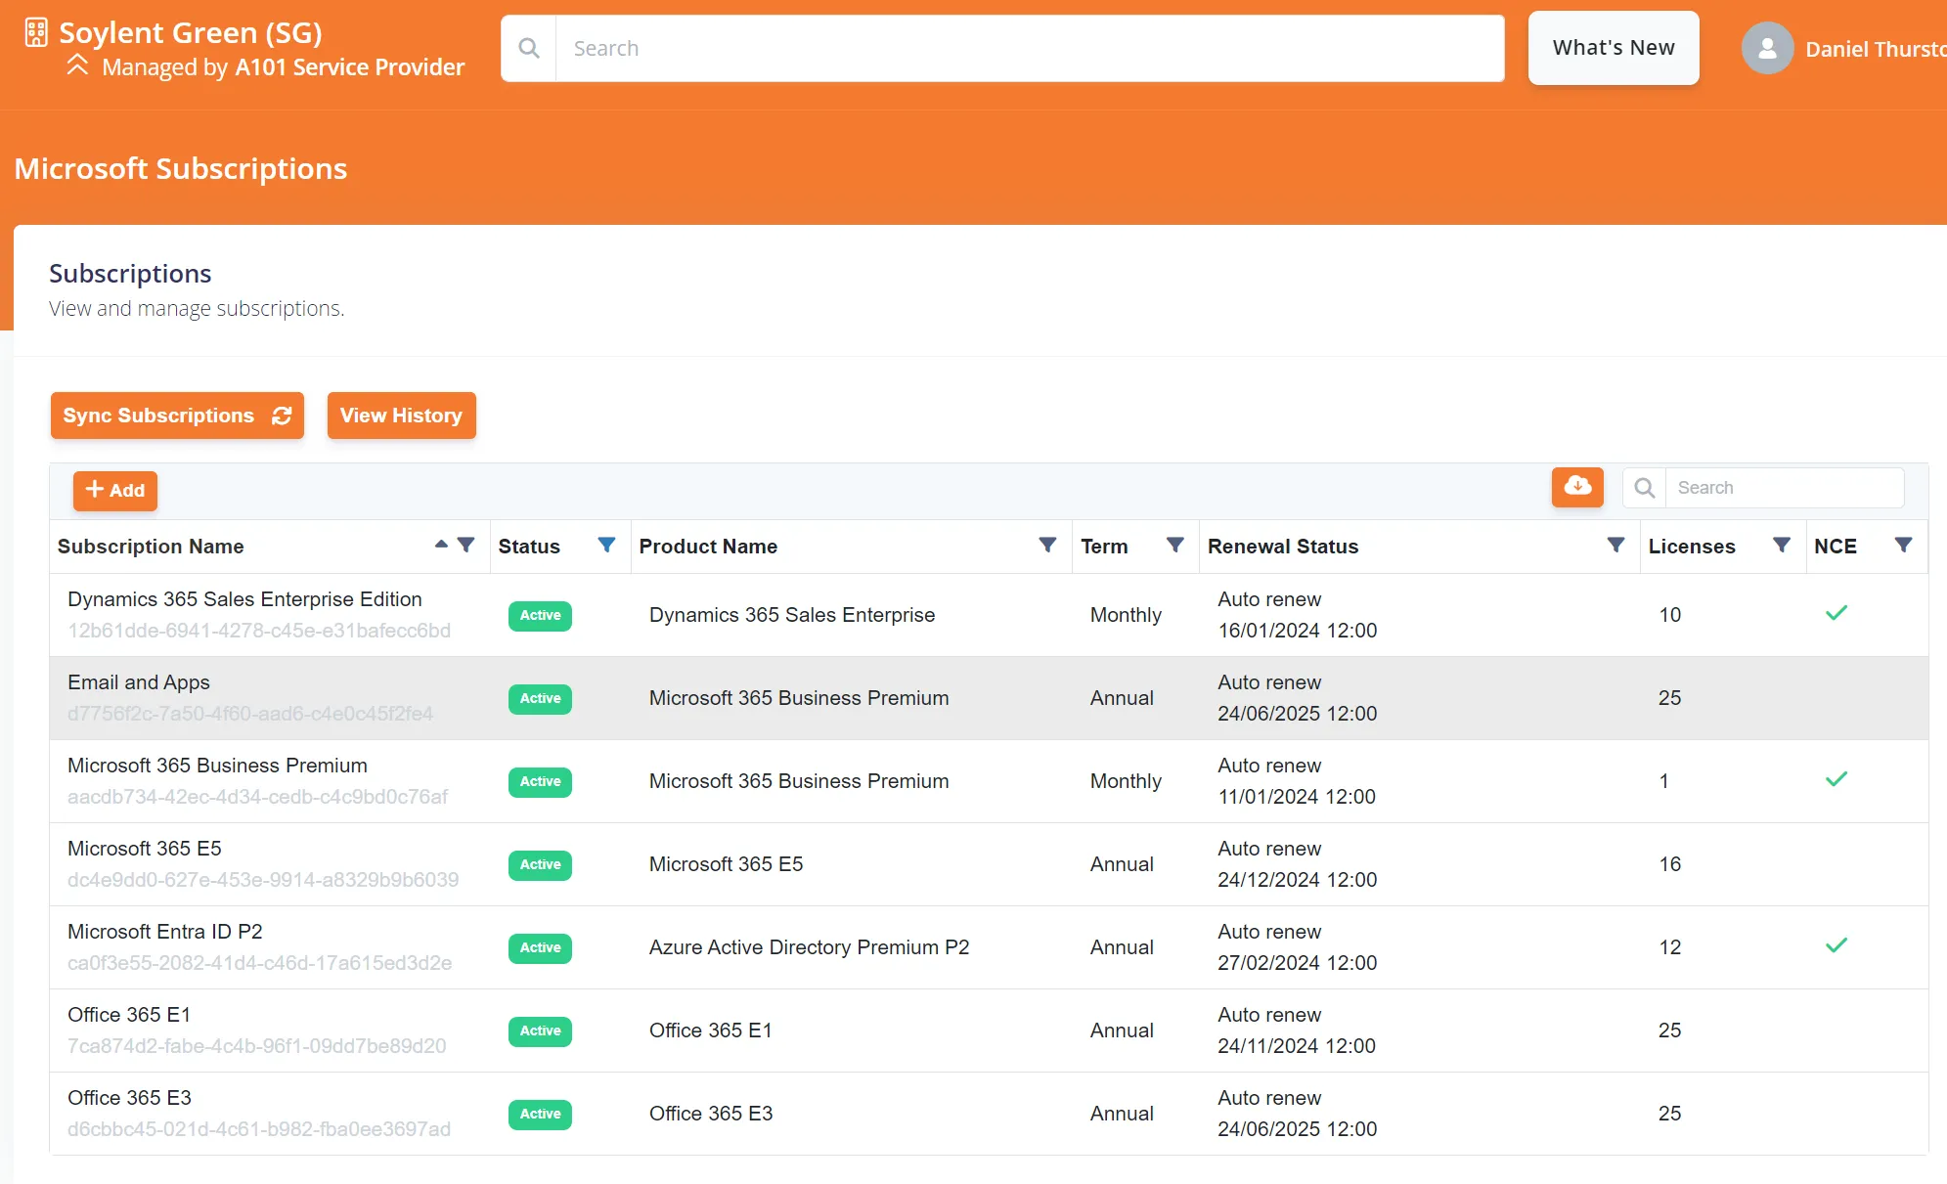Click the search icon beside the table search box
Image resolution: width=1947 pixels, height=1184 pixels.
(1643, 487)
